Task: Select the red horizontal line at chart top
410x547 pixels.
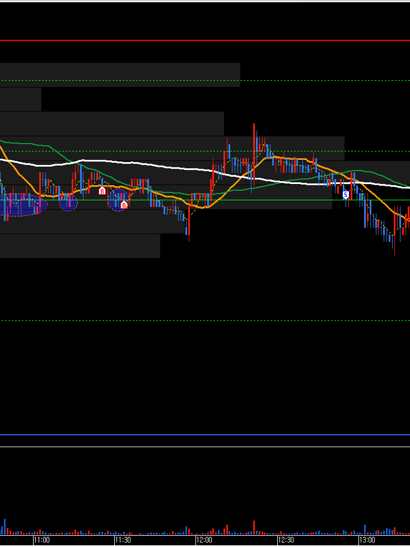Action: point(205,40)
